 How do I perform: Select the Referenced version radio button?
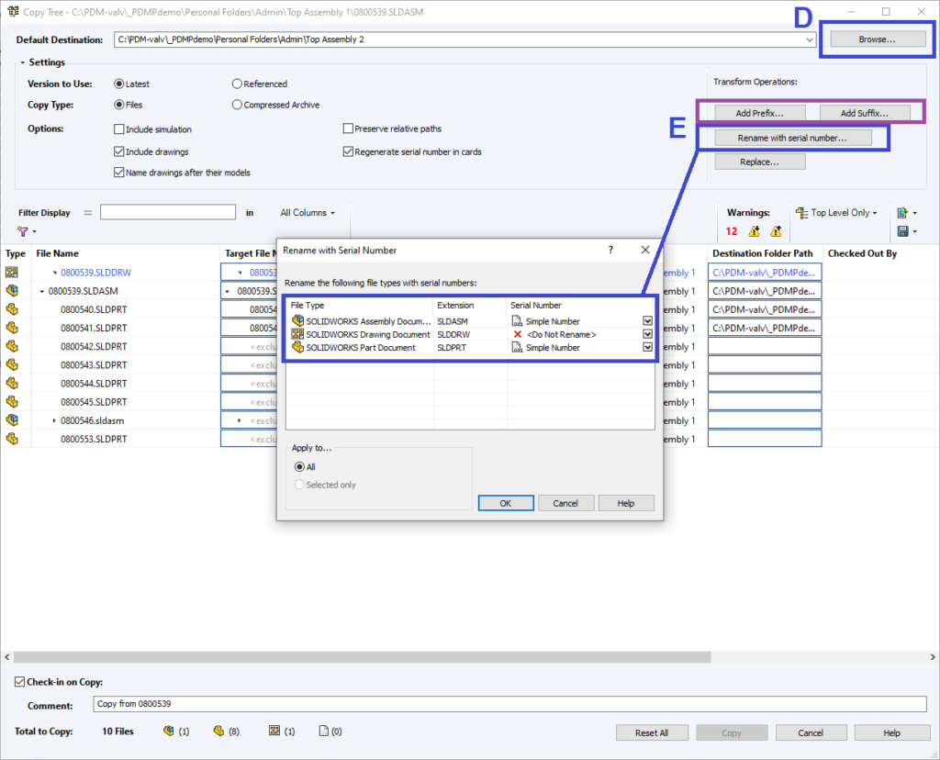238,84
